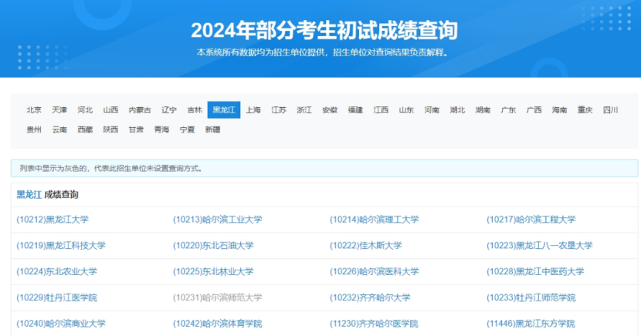The image size is (641, 336).
Task: Open the 福建 province tab
Action: tap(355, 109)
